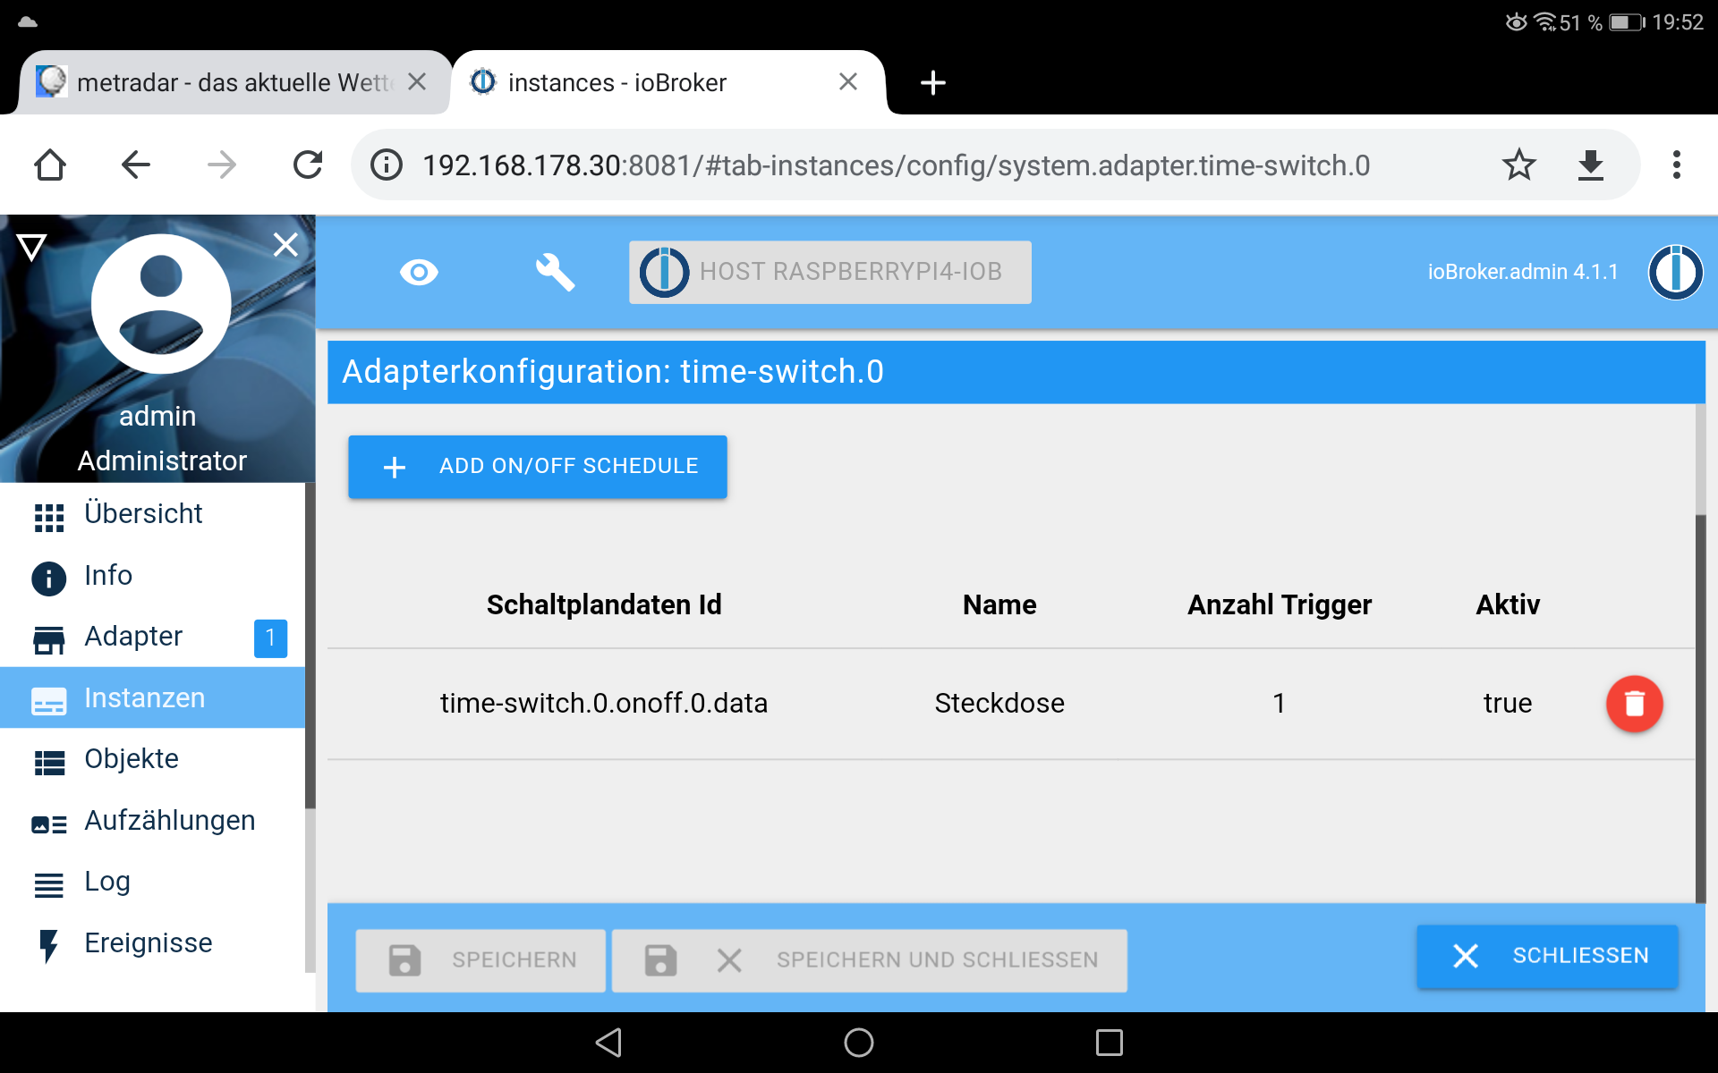Click the wrench/settings tool icon
Viewport: 1718px width, 1073px height.
click(x=556, y=272)
